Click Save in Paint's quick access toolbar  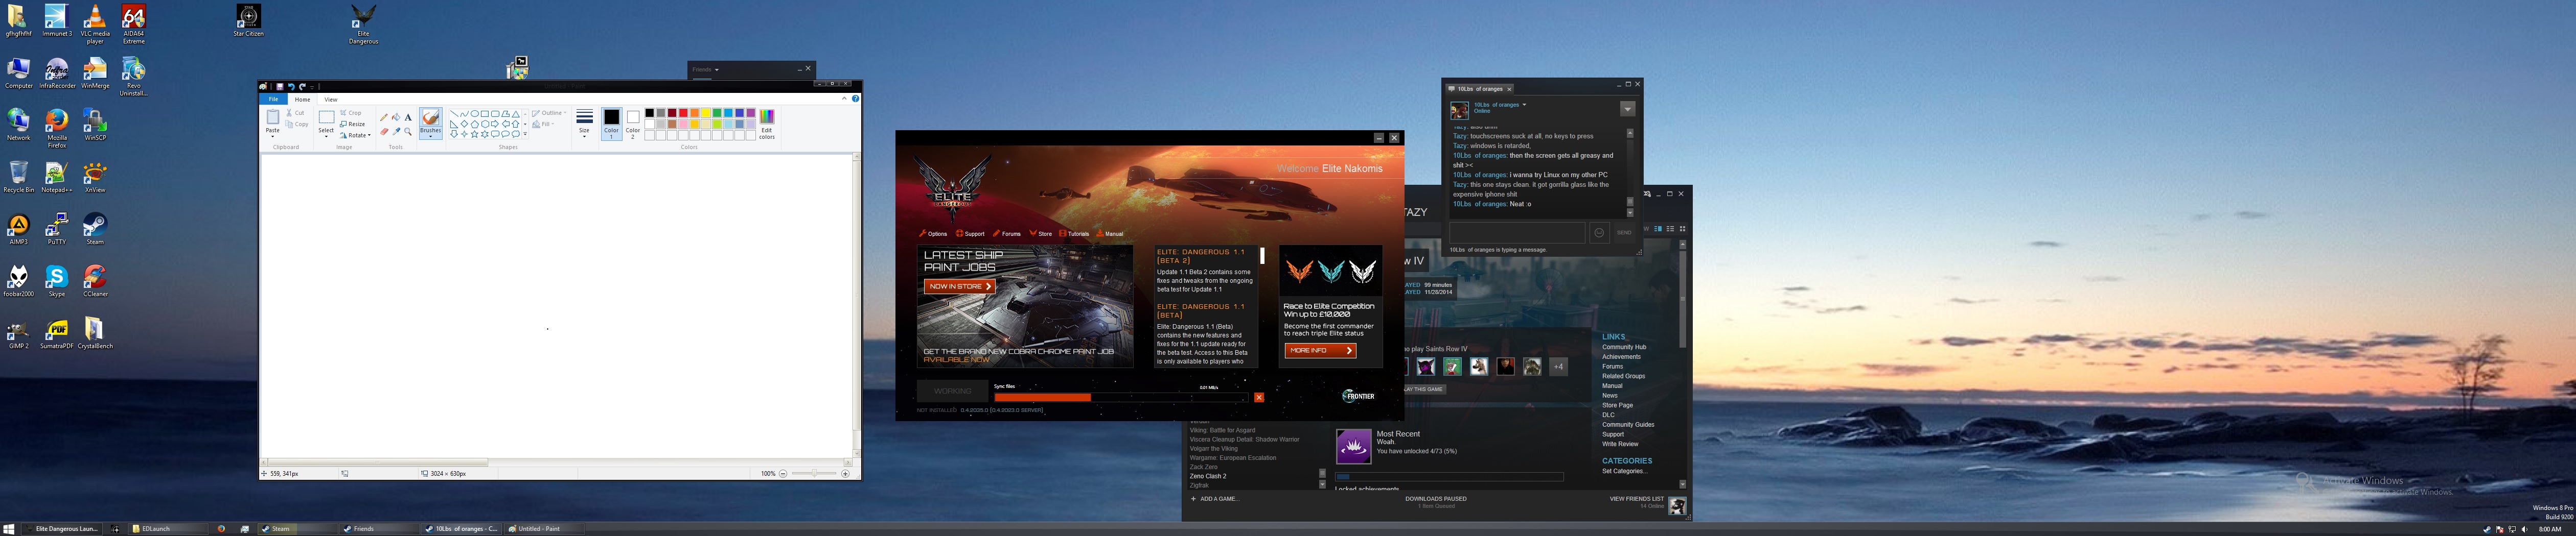point(280,87)
